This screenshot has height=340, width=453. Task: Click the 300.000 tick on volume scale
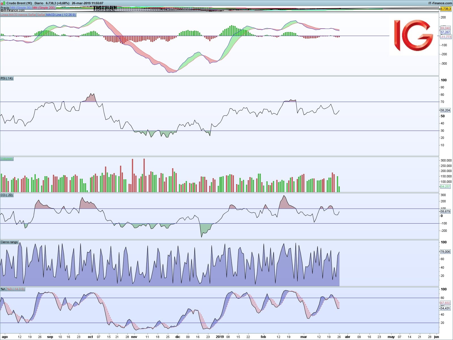(446, 160)
